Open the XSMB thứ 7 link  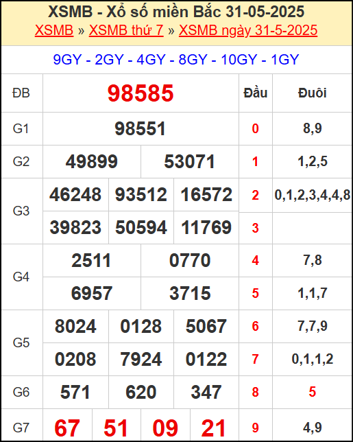[x=126, y=30]
